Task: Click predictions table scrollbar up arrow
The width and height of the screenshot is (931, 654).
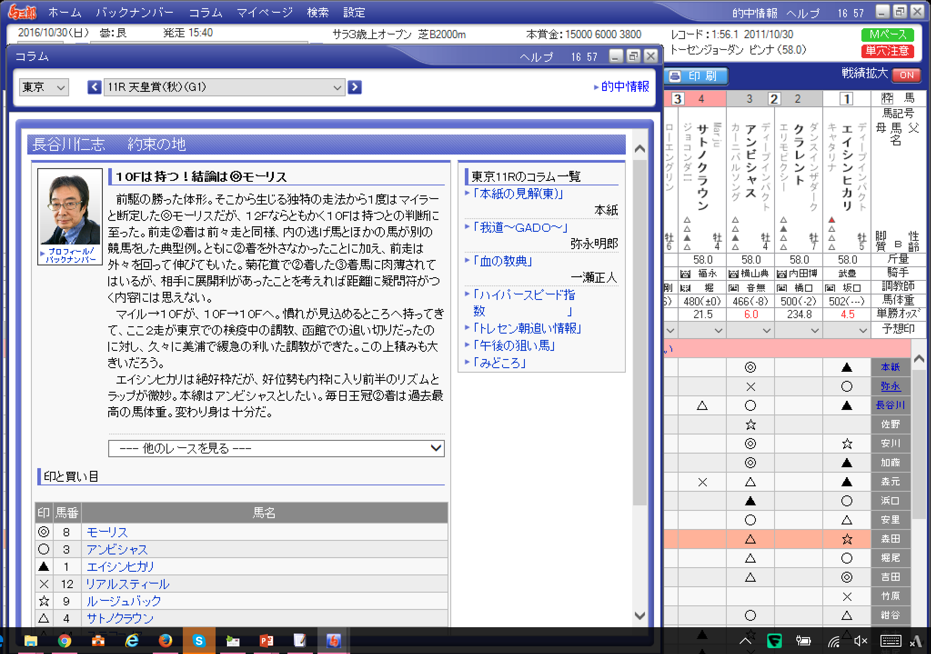Action: pos(919,359)
